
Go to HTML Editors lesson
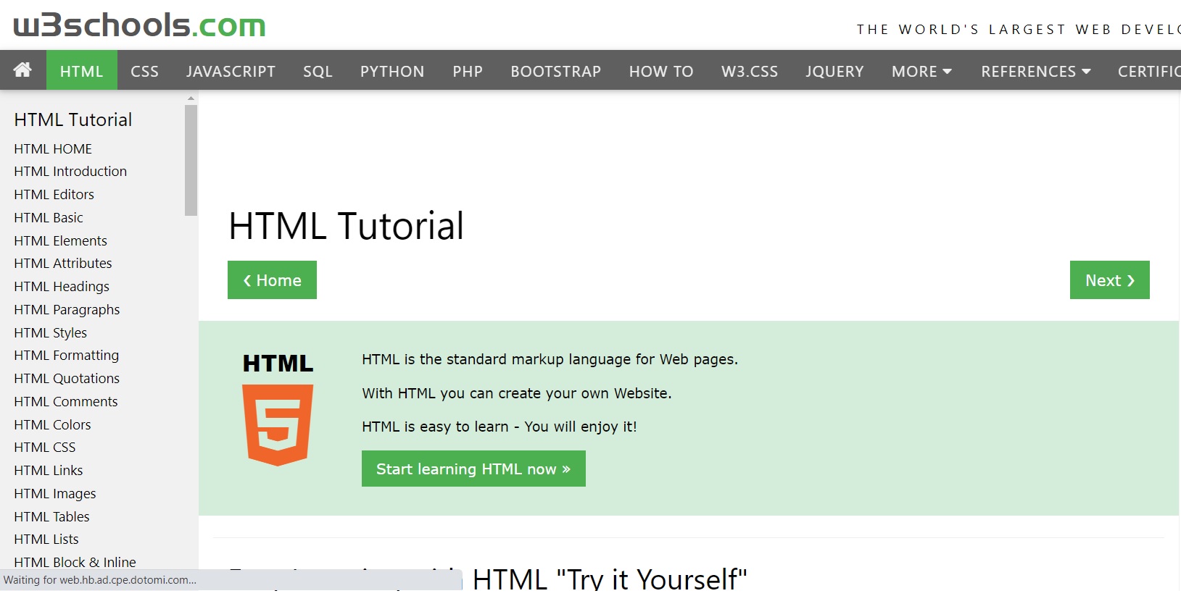(54, 195)
